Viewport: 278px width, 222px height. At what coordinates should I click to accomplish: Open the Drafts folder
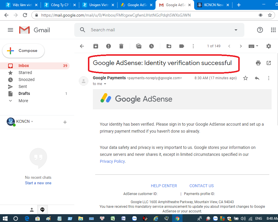click(24, 93)
